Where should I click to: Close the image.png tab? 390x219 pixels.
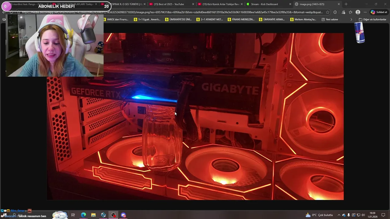point(339,4)
